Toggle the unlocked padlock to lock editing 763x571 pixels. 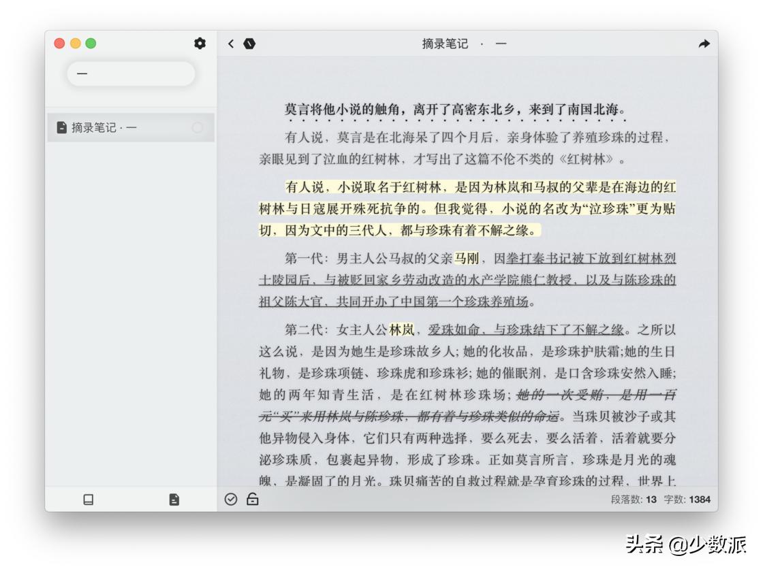[x=252, y=499]
